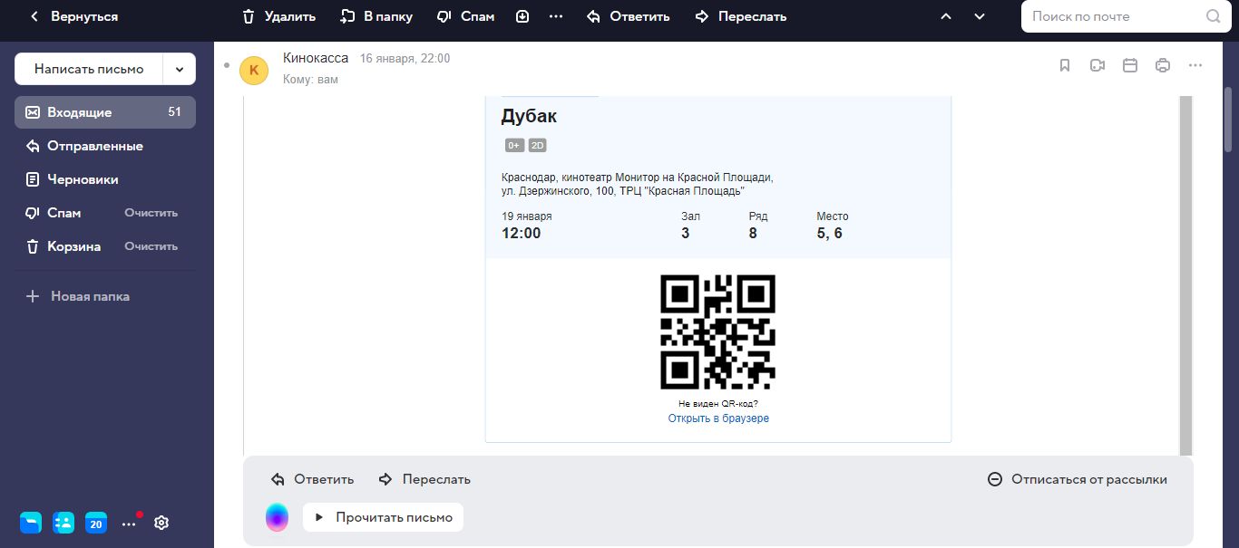The image size is (1239, 548).
Task: Print the email using the printer icon
Action: (x=1163, y=65)
